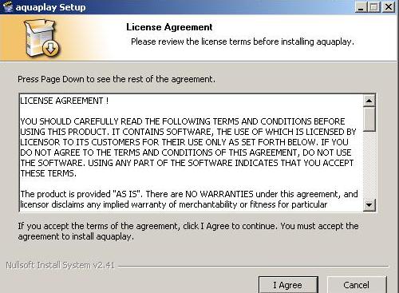Image resolution: width=399 pixels, height=293 pixels.
Task: Minimize the aquaplay Setup window
Action: pos(361,6)
